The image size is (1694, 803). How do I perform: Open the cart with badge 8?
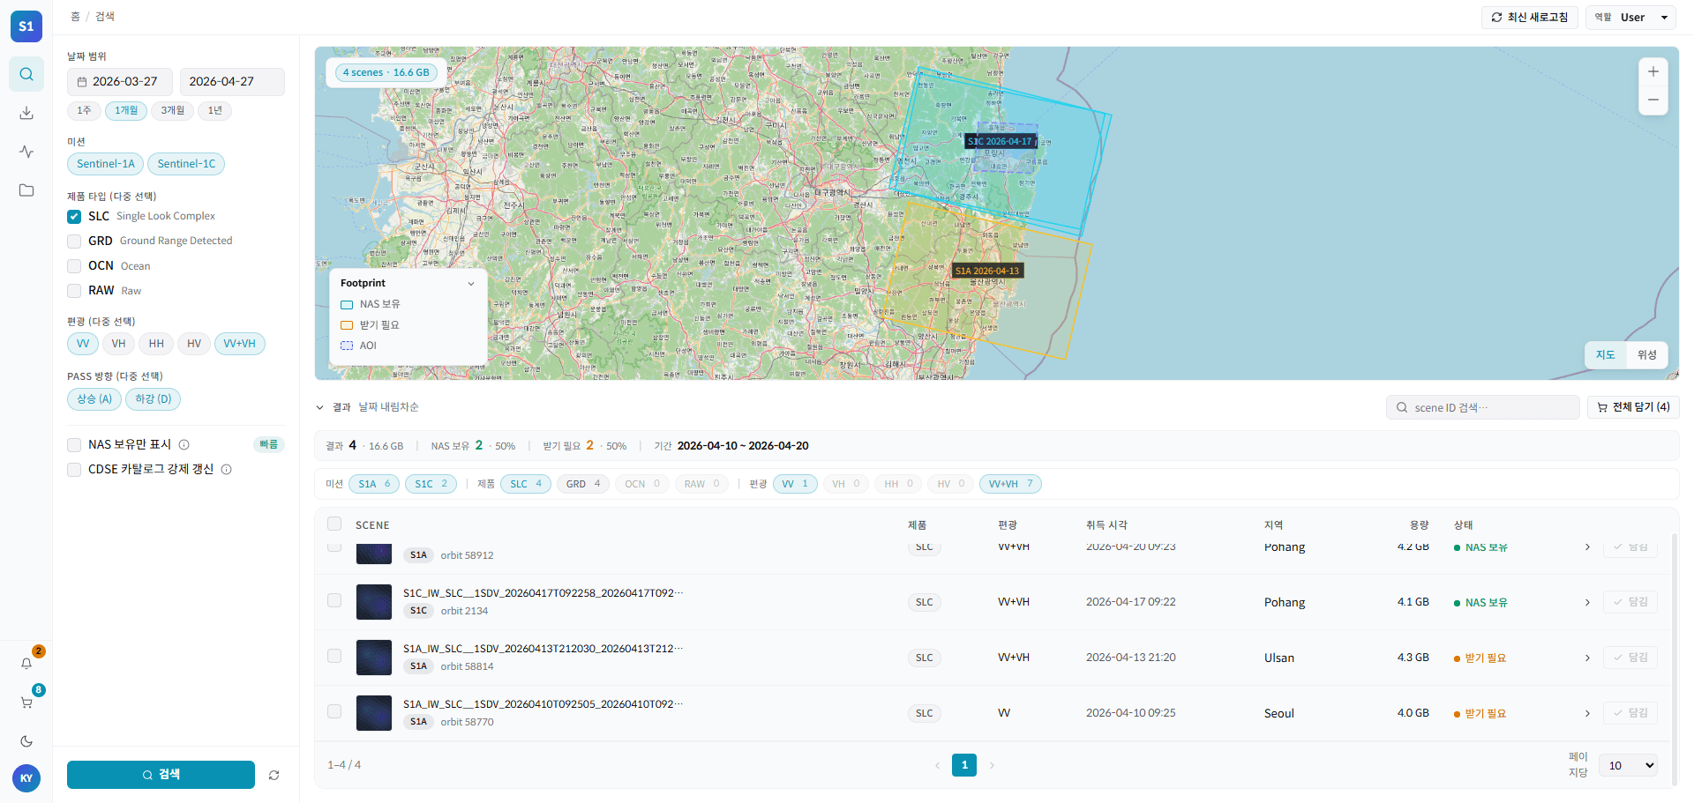click(26, 703)
